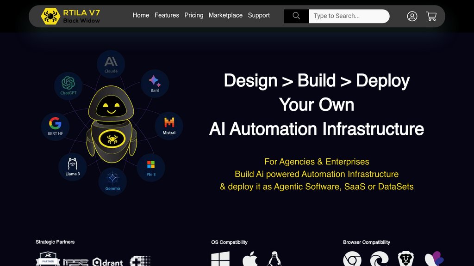The image size is (474, 266).
Task: Focus the 'Type to Search...' field
Action: click(x=349, y=16)
